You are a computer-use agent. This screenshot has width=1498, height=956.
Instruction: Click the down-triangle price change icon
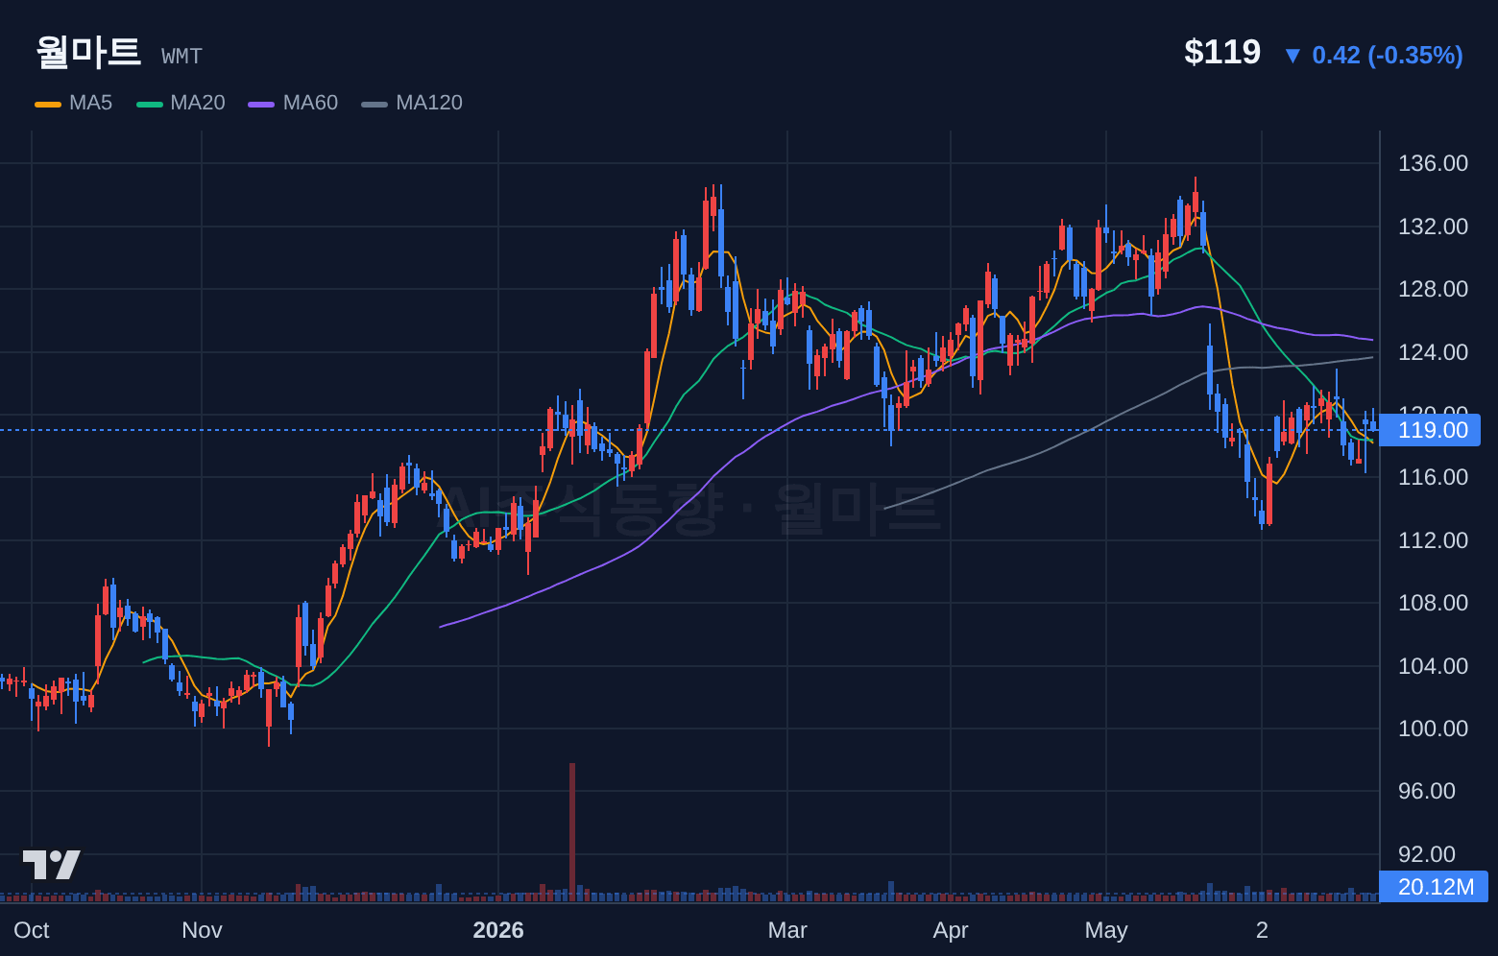coord(1293,56)
